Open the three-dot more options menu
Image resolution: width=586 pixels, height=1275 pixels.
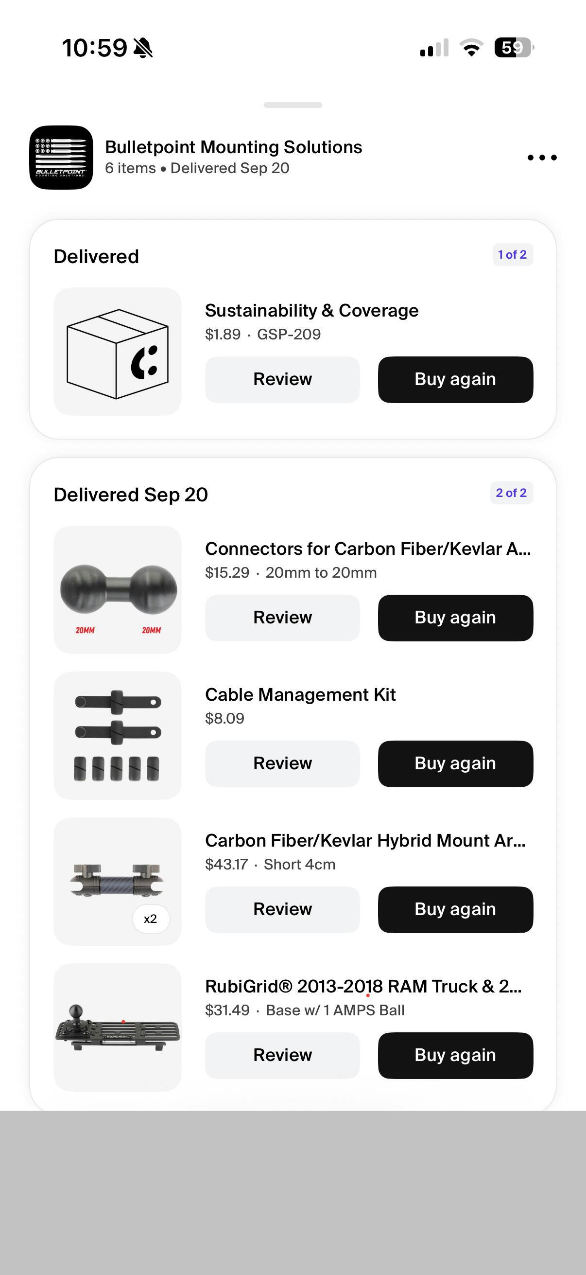pos(541,158)
